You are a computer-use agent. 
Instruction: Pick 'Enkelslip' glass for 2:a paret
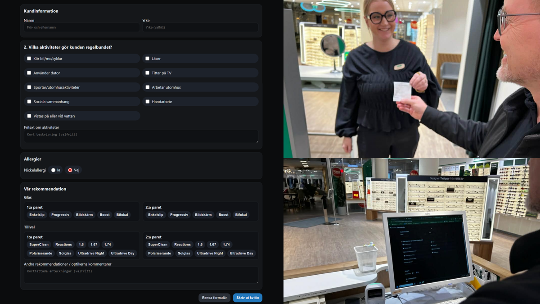156,215
